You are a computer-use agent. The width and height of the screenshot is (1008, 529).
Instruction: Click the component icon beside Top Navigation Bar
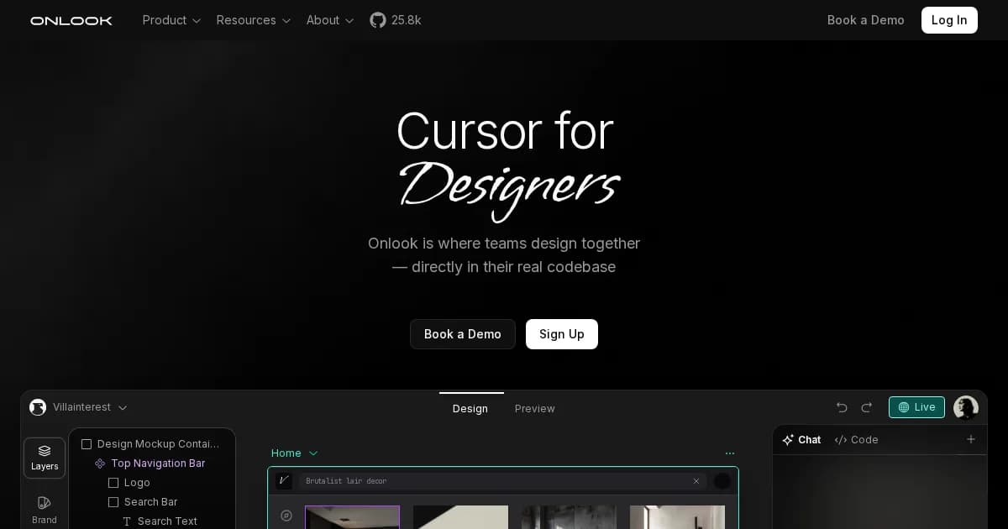(100, 464)
